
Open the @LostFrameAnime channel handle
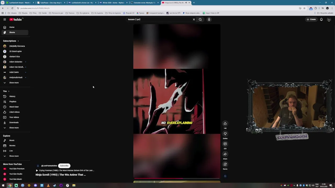pos(49,166)
